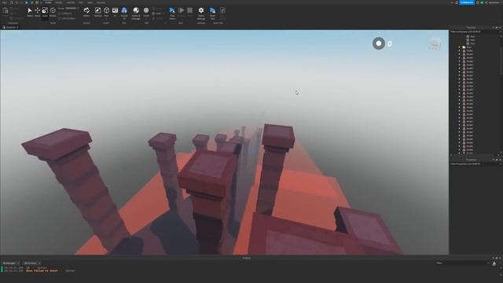The width and height of the screenshot is (503, 283).
Task: Close the document tab in the viewport
Action: point(17,28)
